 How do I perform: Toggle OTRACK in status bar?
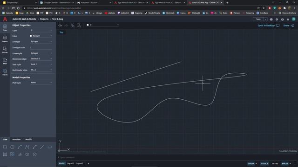tap(264, 163)
